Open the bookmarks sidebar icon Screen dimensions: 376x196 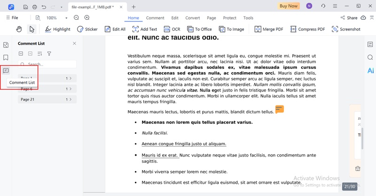pyautogui.click(x=6, y=57)
